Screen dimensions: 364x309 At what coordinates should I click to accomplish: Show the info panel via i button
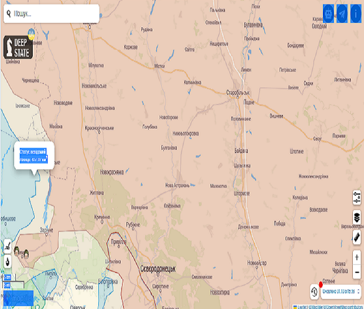[356, 14]
